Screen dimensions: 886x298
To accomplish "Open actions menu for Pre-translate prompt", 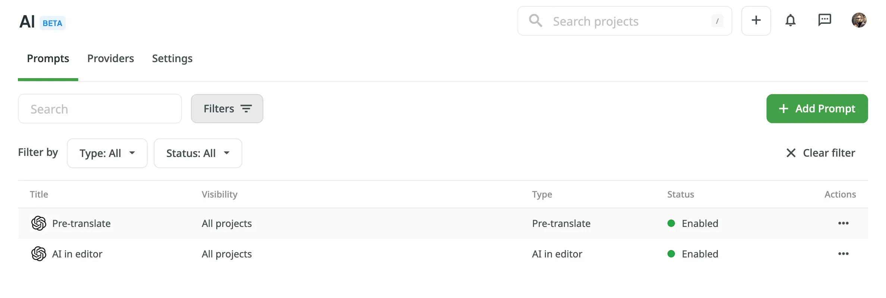I will (x=843, y=223).
